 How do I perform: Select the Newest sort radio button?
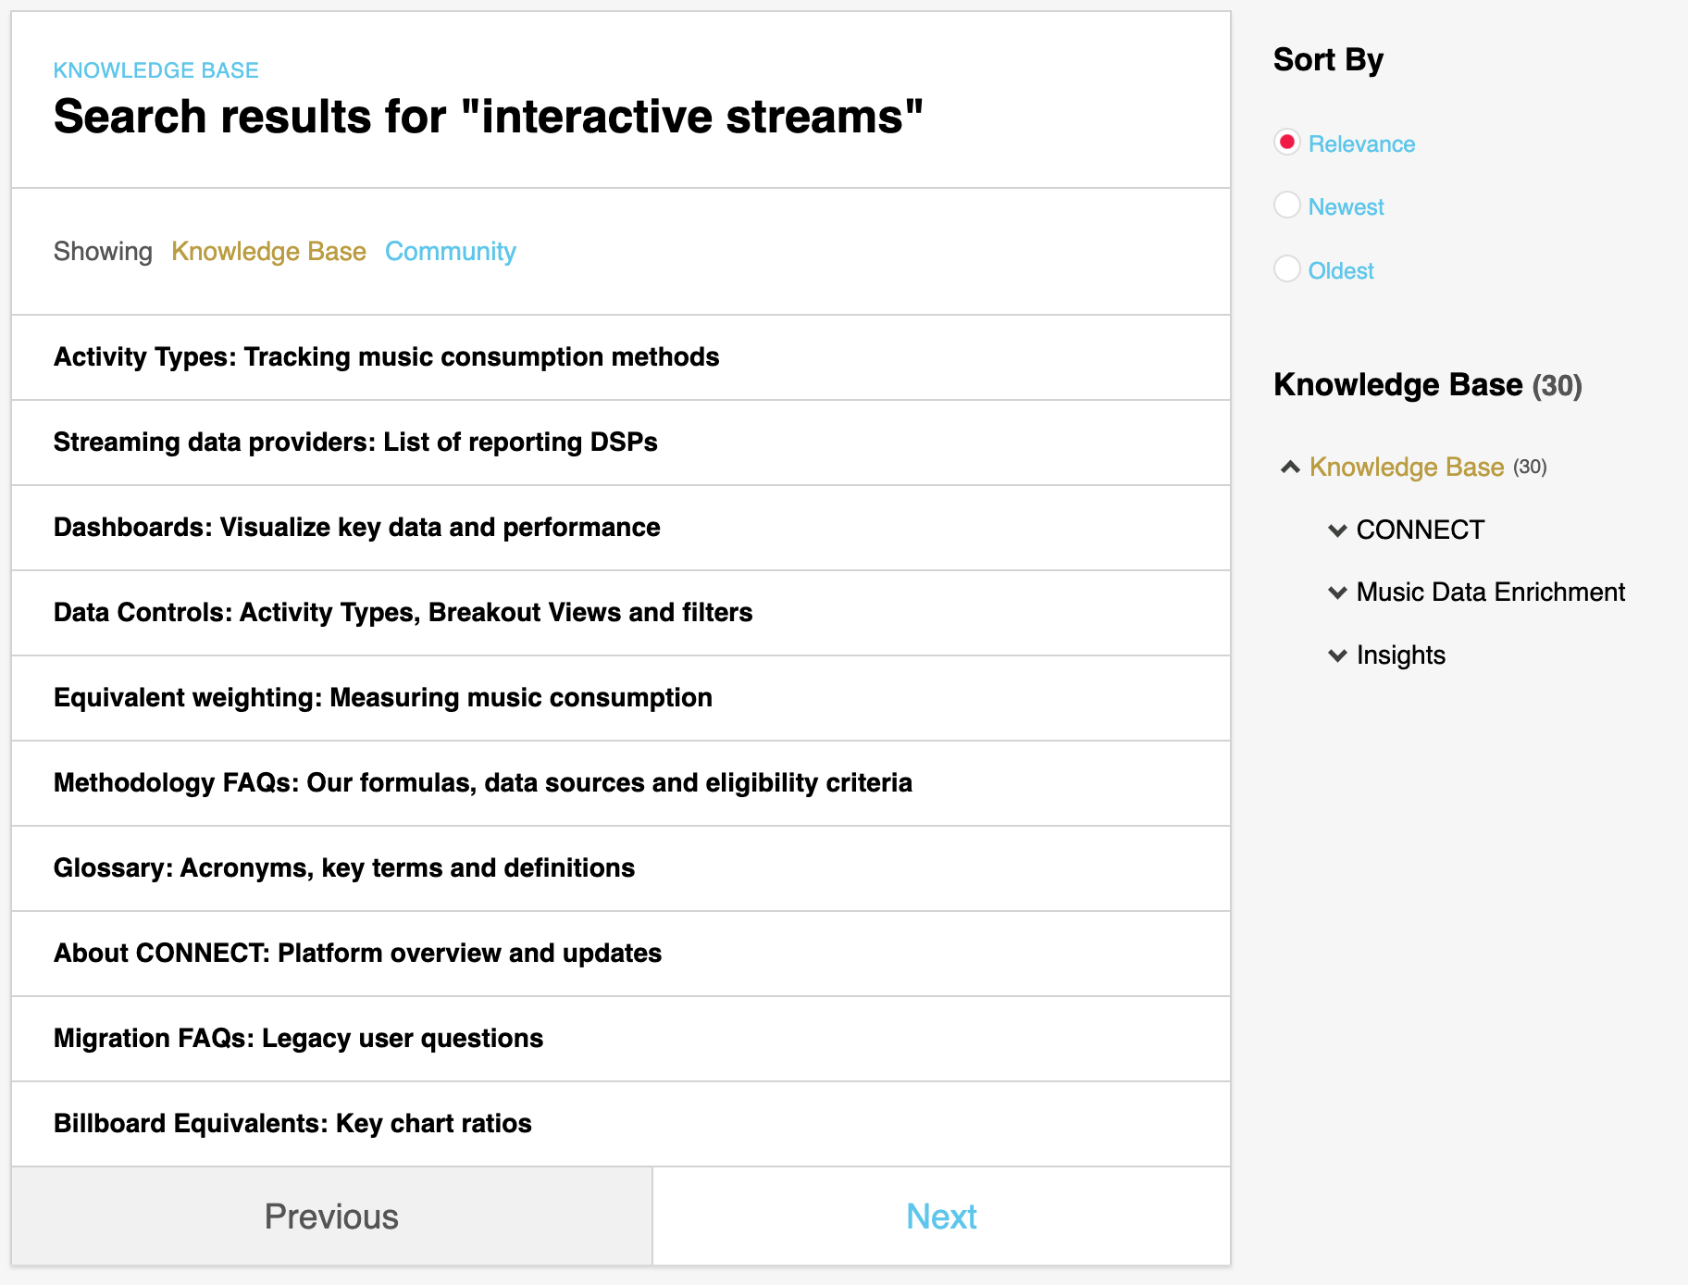click(1287, 205)
